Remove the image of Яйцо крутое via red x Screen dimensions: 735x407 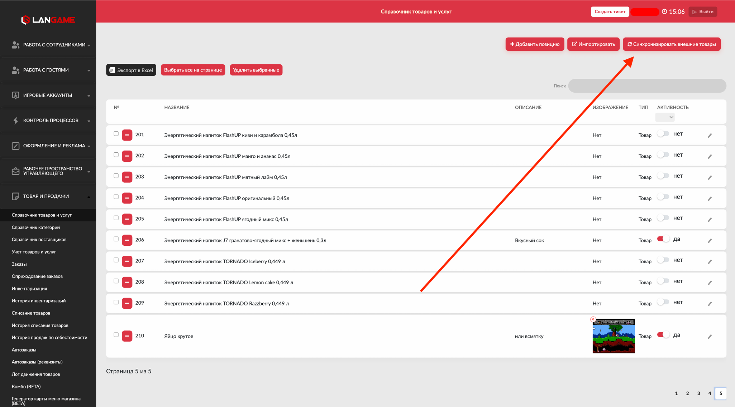pos(593,319)
